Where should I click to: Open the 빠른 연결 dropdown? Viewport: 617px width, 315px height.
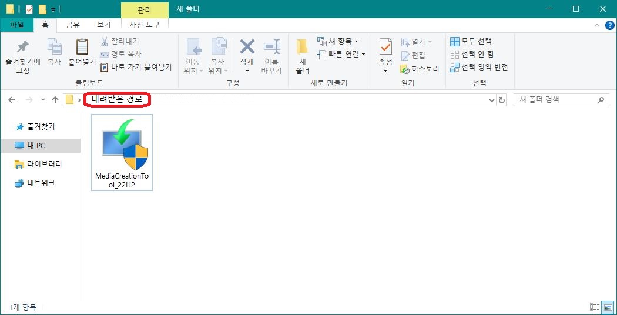point(341,54)
